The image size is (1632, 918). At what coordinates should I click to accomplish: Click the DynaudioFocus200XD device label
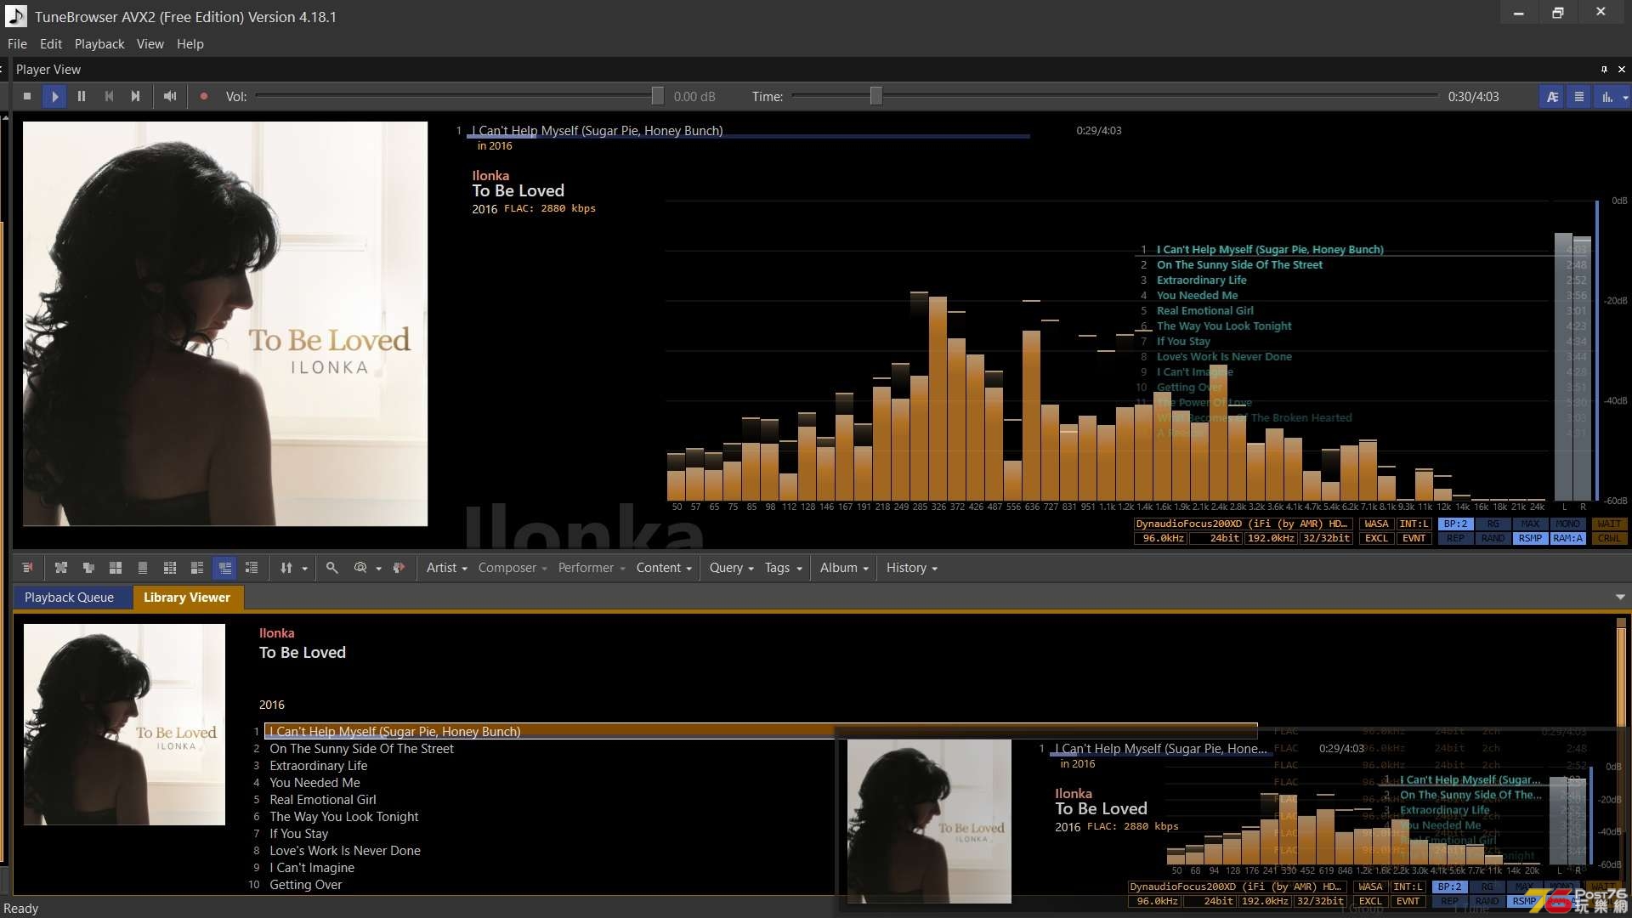tap(1242, 524)
